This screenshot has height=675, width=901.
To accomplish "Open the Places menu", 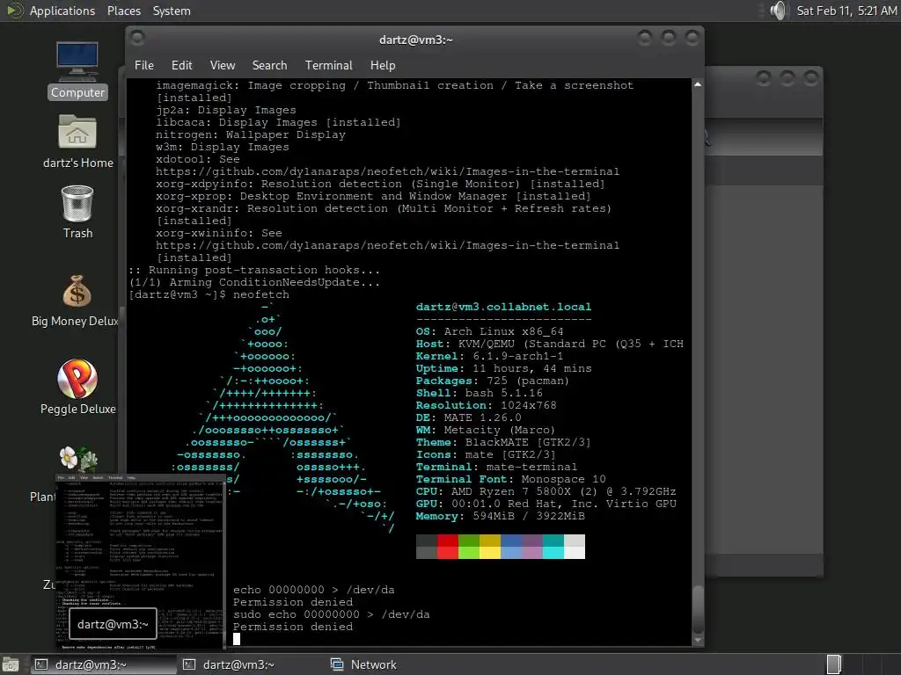I will tap(123, 11).
